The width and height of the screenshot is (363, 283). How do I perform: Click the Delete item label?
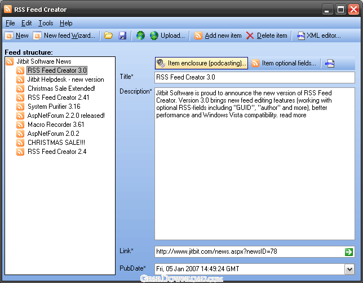point(272,36)
